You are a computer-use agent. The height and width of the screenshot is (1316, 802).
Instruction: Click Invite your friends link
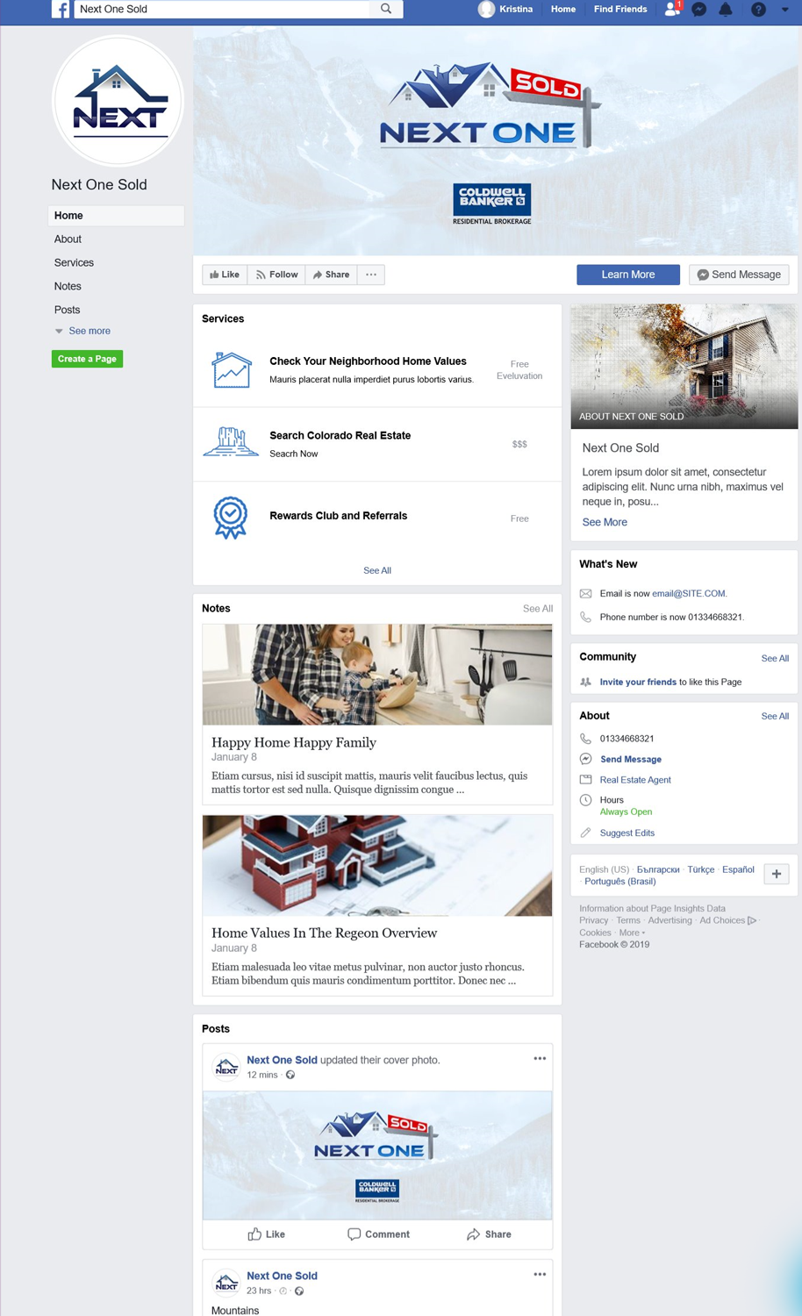pyautogui.click(x=638, y=683)
